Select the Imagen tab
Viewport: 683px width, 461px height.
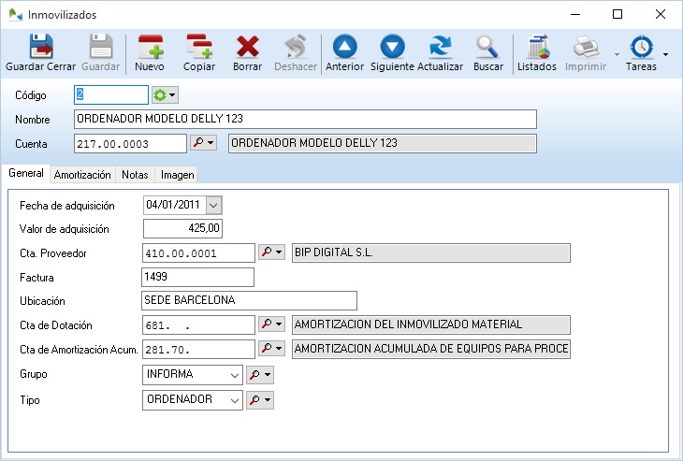pos(177,175)
